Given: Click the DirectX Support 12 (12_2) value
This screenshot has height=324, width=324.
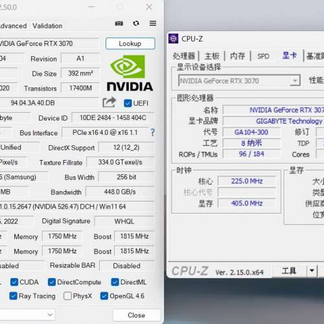Looking at the screenshot, I should 126,148.
